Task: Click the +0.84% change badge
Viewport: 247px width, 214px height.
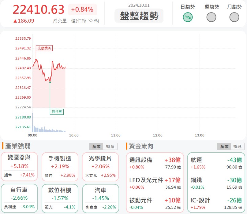Action: click(82, 9)
